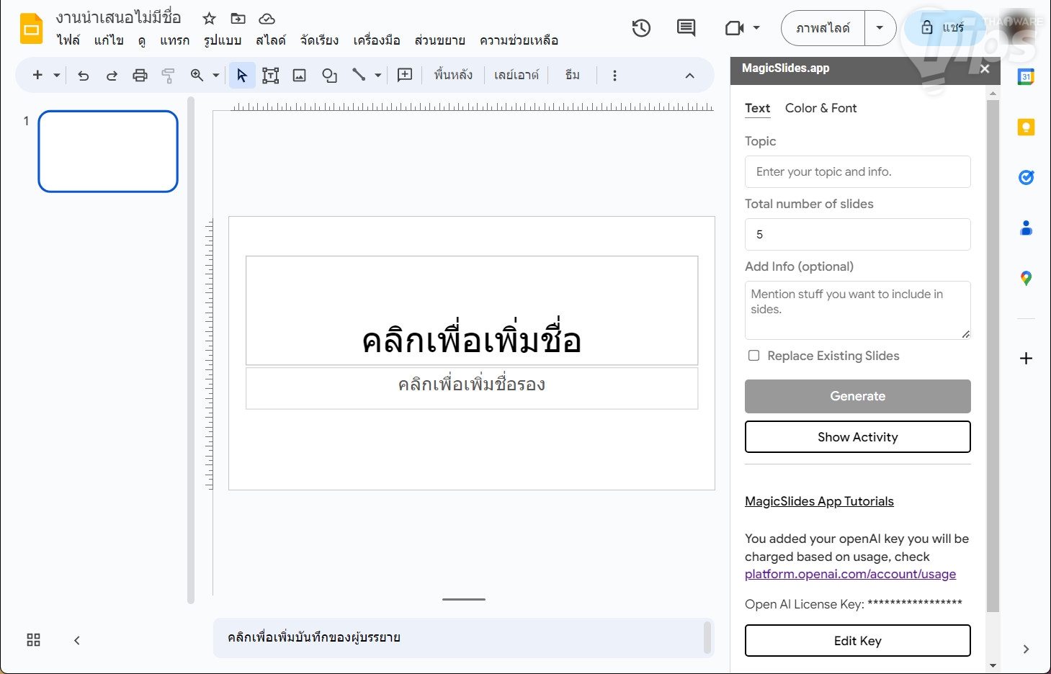Click the Generate button
Image resolution: width=1051 pixels, height=674 pixels.
click(857, 396)
